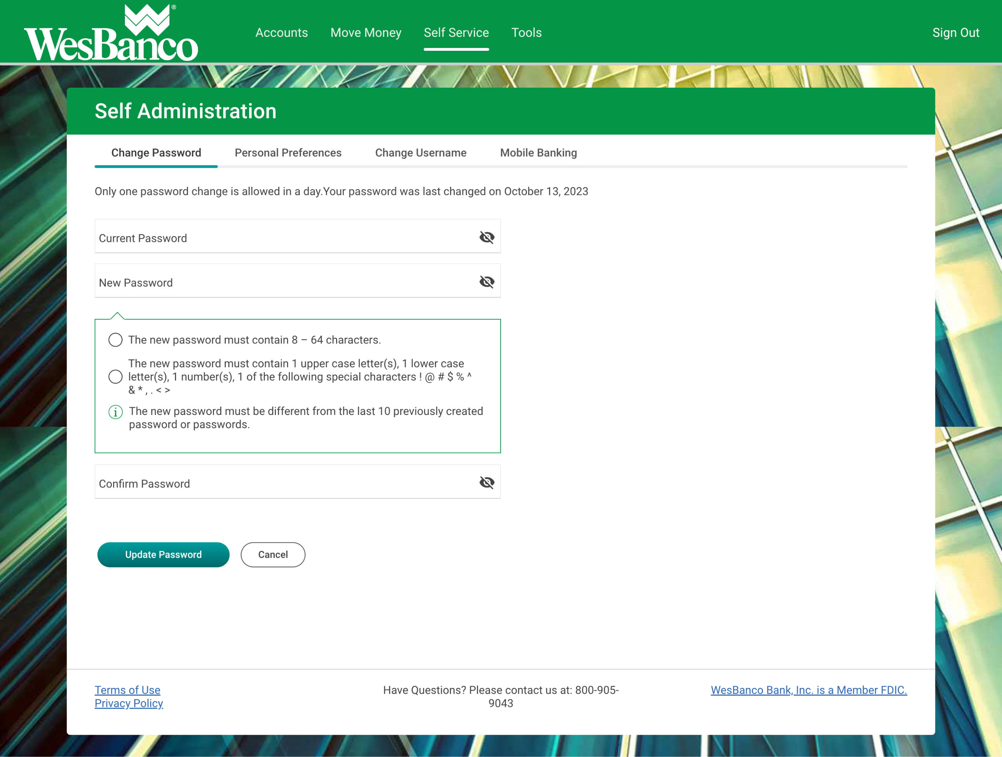Click the last 10 previously created passwords rule text
The image size is (1002, 757).
[306, 418]
